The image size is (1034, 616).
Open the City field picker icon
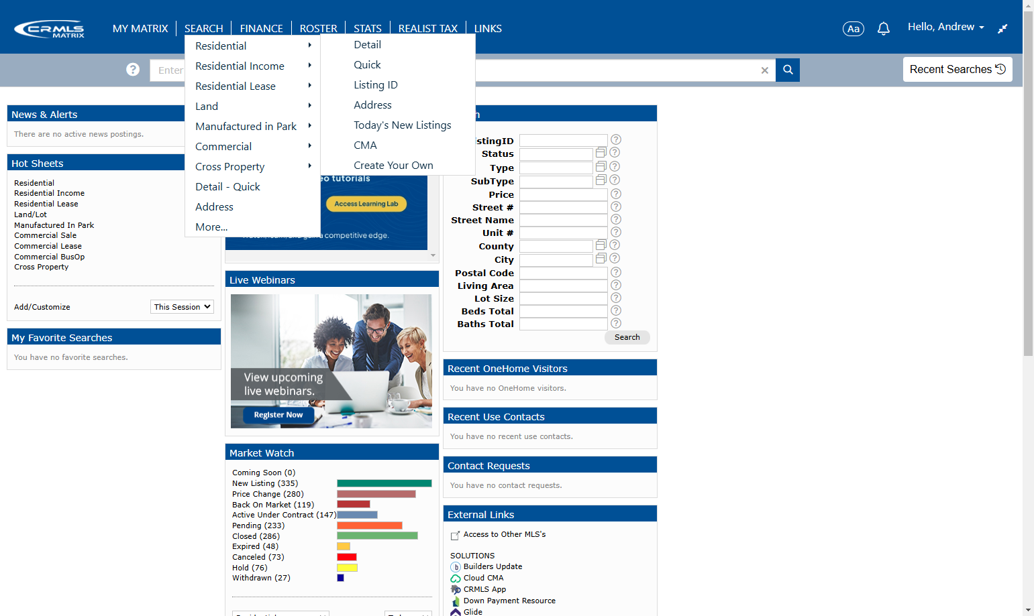click(x=601, y=258)
